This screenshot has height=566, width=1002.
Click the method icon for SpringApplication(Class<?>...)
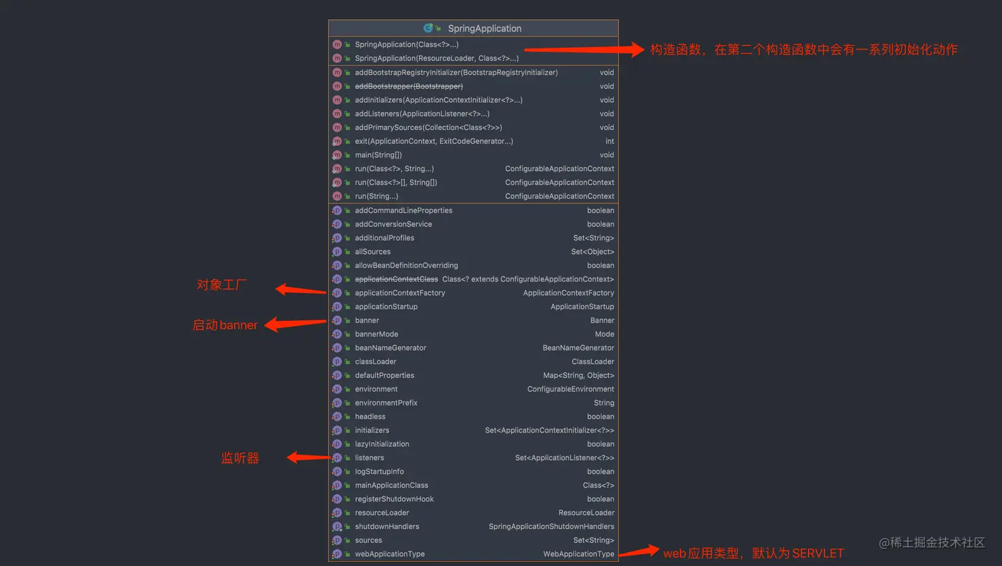click(337, 44)
